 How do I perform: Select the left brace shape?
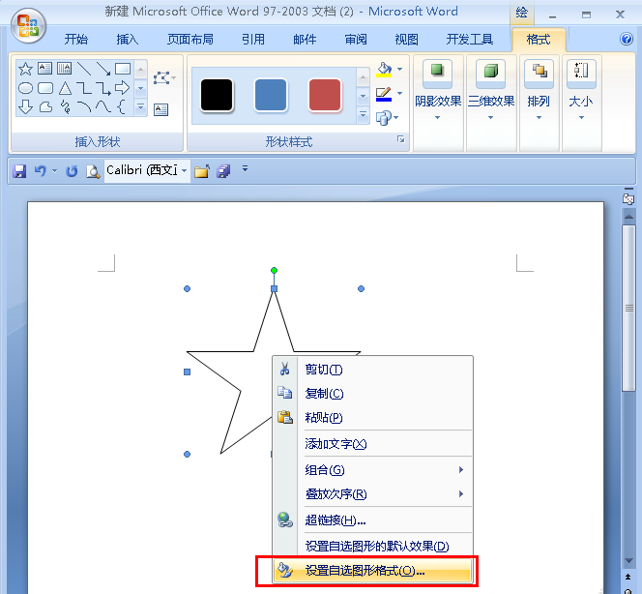tap(121, 107)
